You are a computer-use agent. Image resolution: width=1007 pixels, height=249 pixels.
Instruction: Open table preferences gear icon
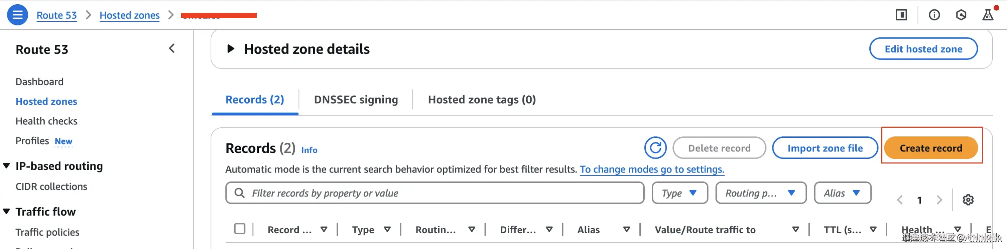tap(968, 200)
